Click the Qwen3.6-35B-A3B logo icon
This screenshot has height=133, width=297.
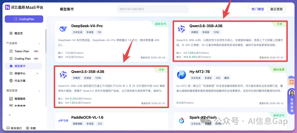click(181, 29)
